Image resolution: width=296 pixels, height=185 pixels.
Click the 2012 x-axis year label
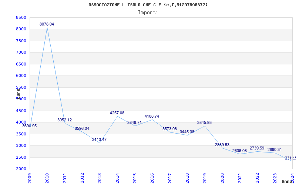[x=82, y=178]
